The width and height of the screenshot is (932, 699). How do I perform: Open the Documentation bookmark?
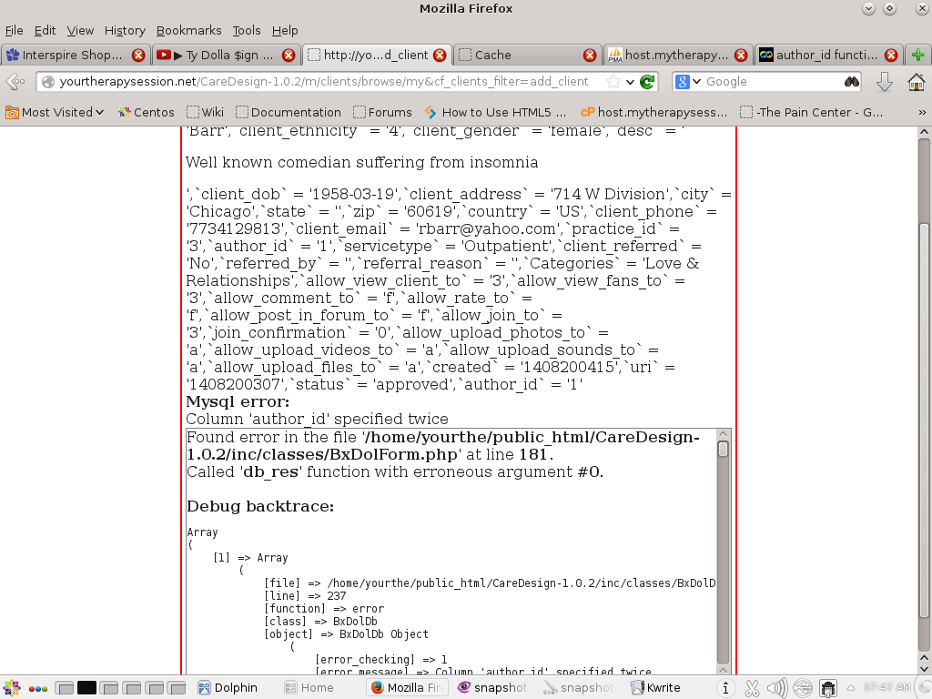click(288, 113)
